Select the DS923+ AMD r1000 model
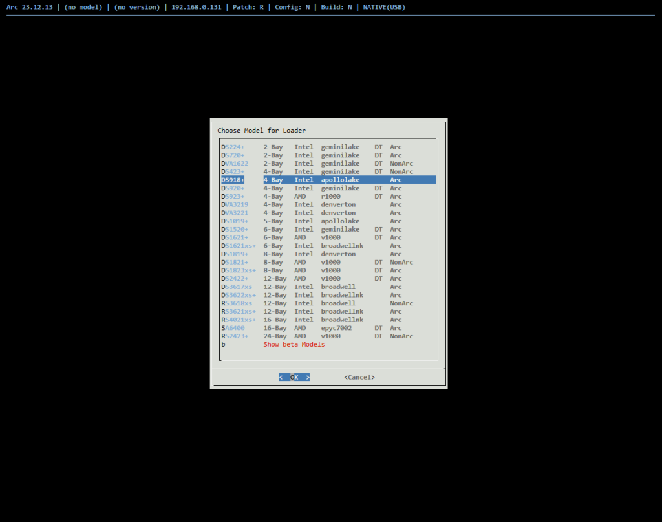The height and width of the screenshot is (522, 662). (x=233, y=197)
